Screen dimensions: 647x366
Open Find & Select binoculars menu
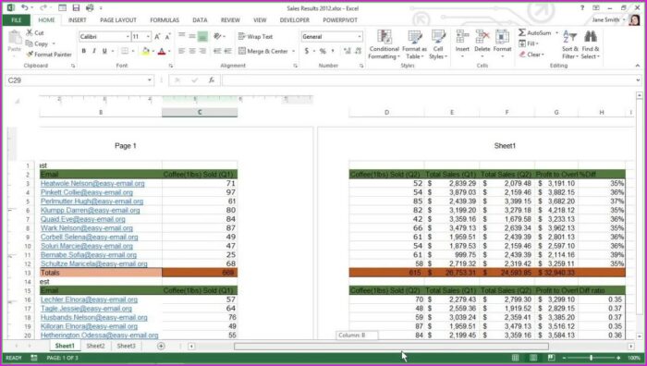[x=591, y=44]
